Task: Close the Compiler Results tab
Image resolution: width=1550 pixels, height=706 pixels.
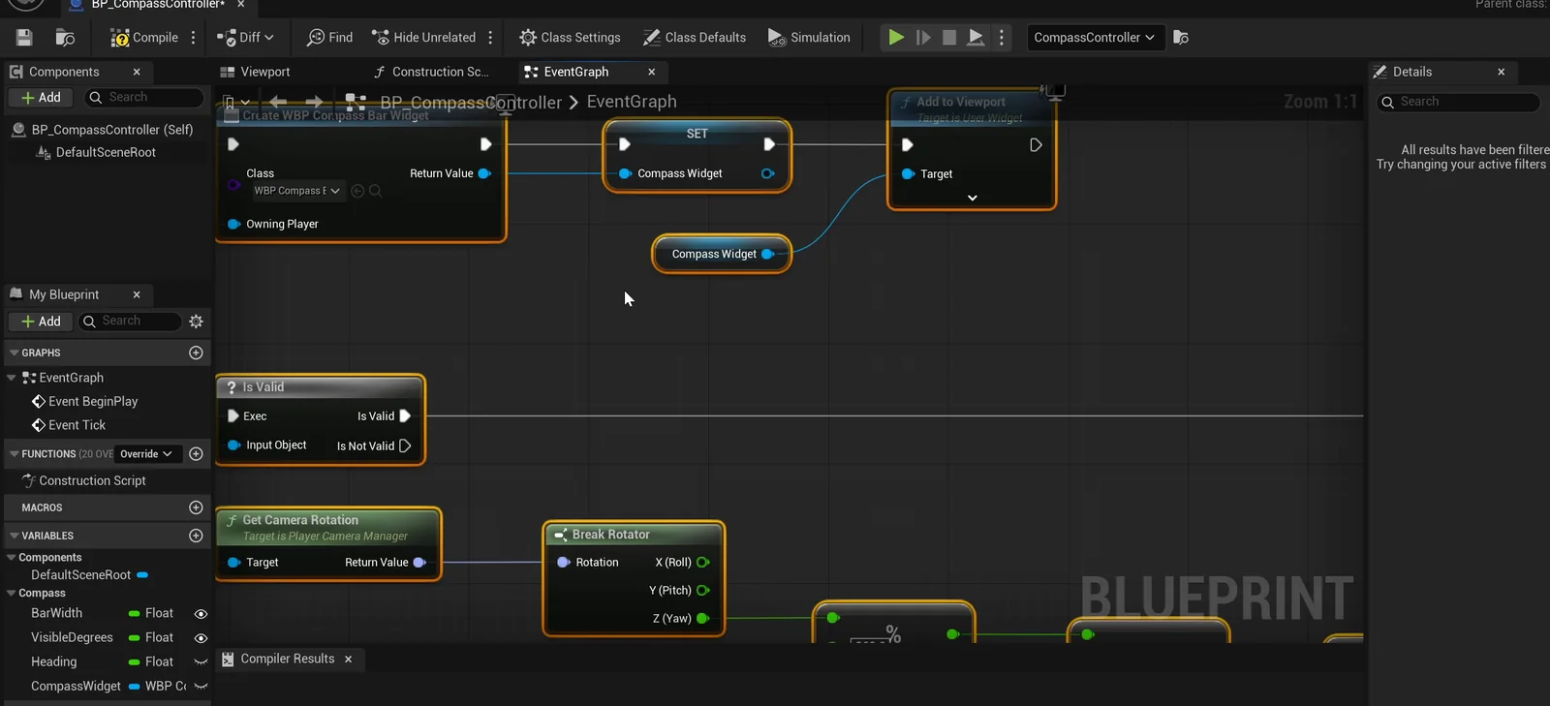Action: 349,659
